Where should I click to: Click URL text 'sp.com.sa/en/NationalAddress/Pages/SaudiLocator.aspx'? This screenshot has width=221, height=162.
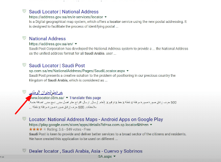pos(77,71)
